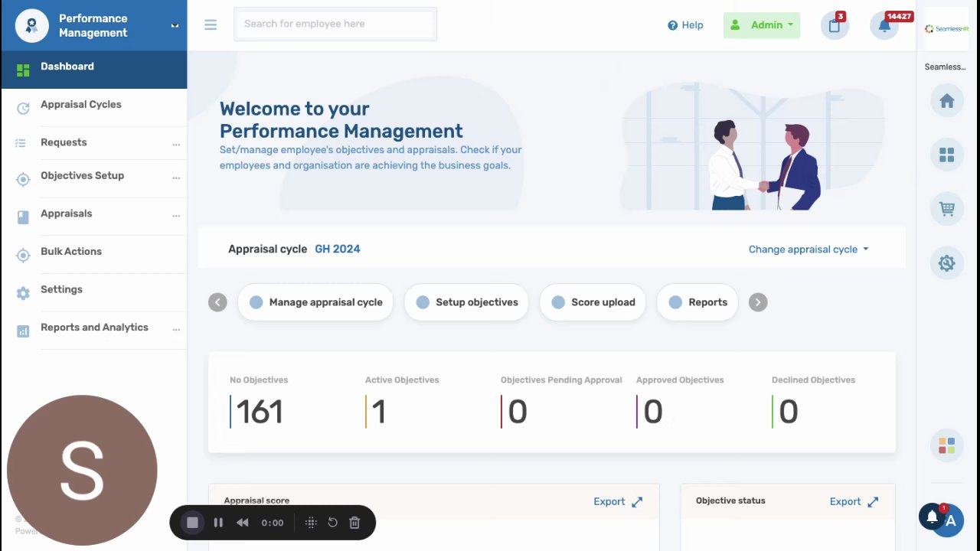Click the user avatar labeled A
The width and height of the screenshot is (980, 551).
950,522
